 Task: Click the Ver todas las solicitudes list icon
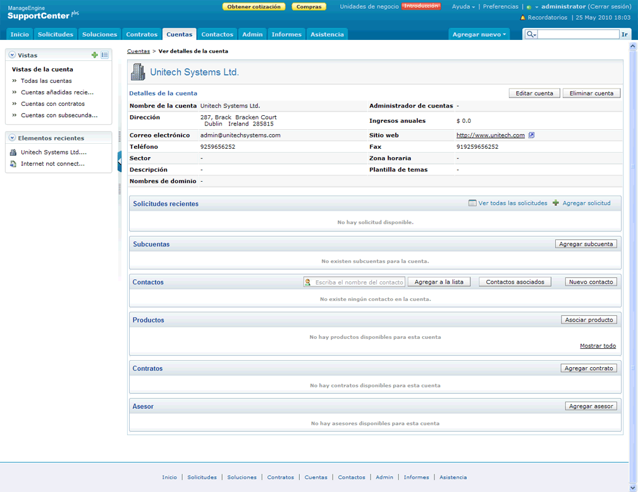472,203
